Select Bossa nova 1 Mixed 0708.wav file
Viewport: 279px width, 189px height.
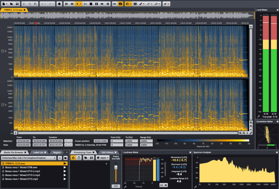[x=21, y=167]
